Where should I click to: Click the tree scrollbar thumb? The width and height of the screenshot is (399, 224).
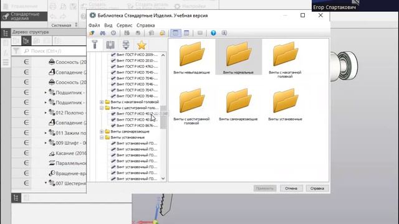163,118
